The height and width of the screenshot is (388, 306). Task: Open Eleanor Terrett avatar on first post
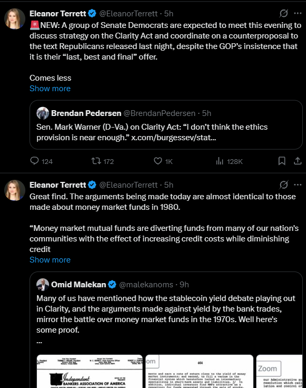pyautogui.click(x=15, y=19)
